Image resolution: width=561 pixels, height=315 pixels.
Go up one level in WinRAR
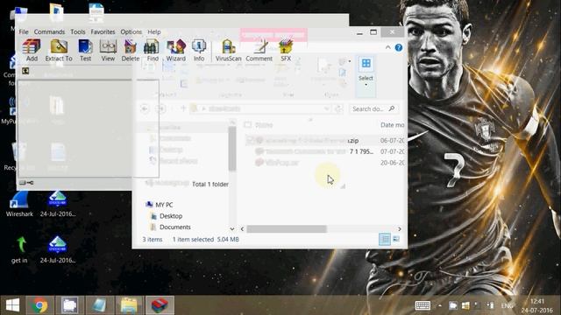(x=25, y=71)
